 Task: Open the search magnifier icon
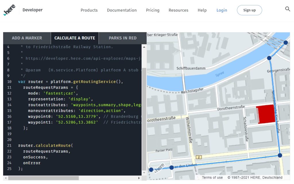coord(287,9)
